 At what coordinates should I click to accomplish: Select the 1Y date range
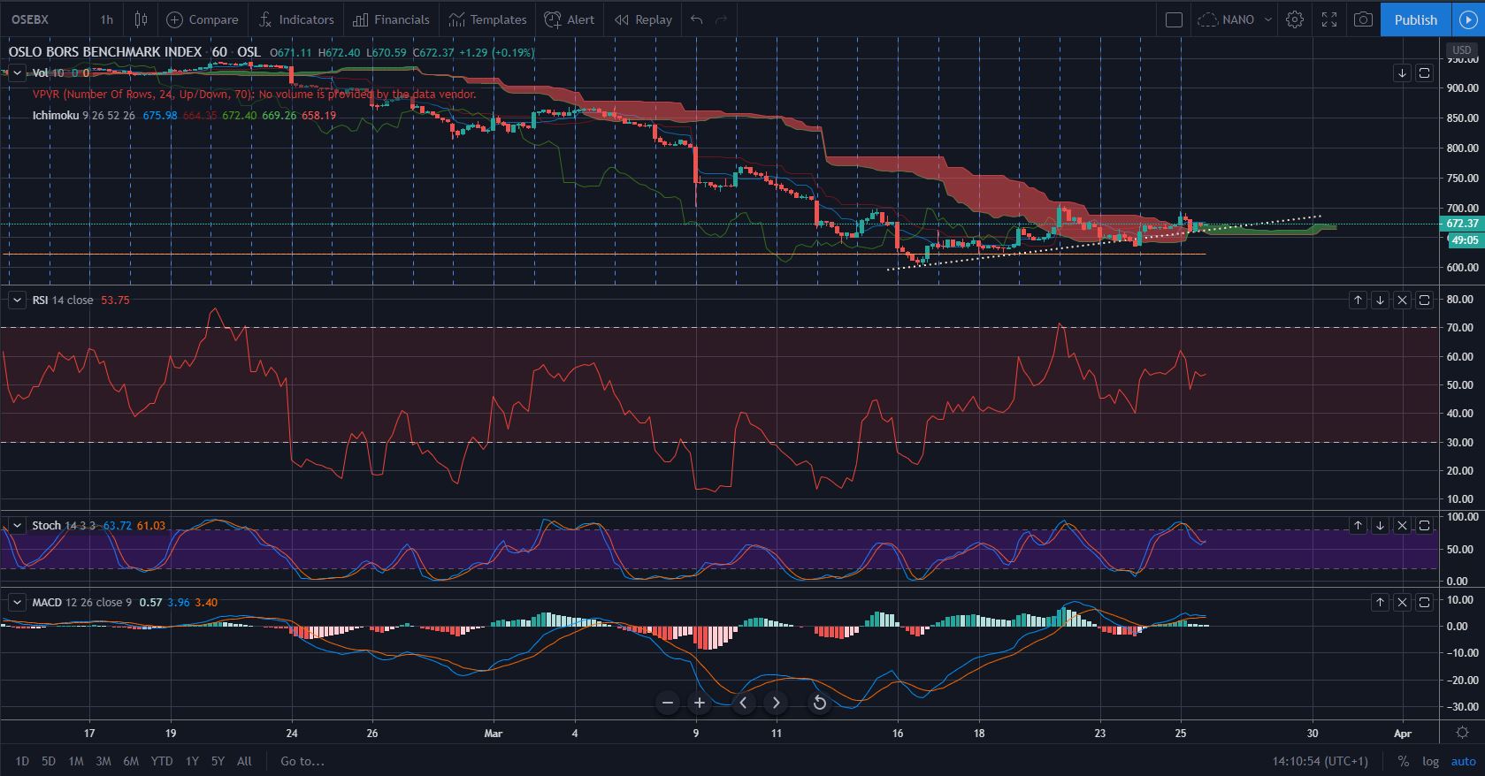(x=192, y=761)
